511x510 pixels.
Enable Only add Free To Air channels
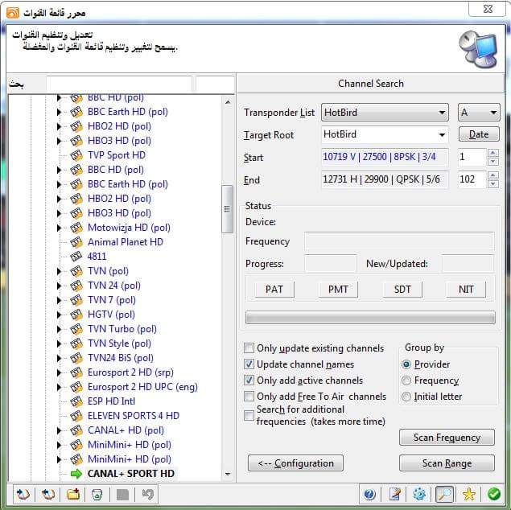[x=249, y=397]
